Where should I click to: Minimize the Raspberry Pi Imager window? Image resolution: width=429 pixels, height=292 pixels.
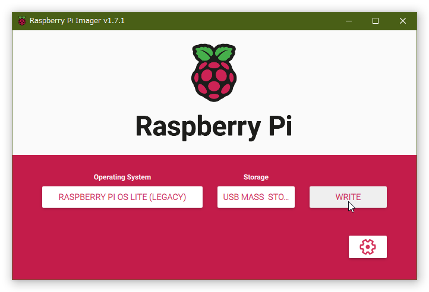pos(349,21)
